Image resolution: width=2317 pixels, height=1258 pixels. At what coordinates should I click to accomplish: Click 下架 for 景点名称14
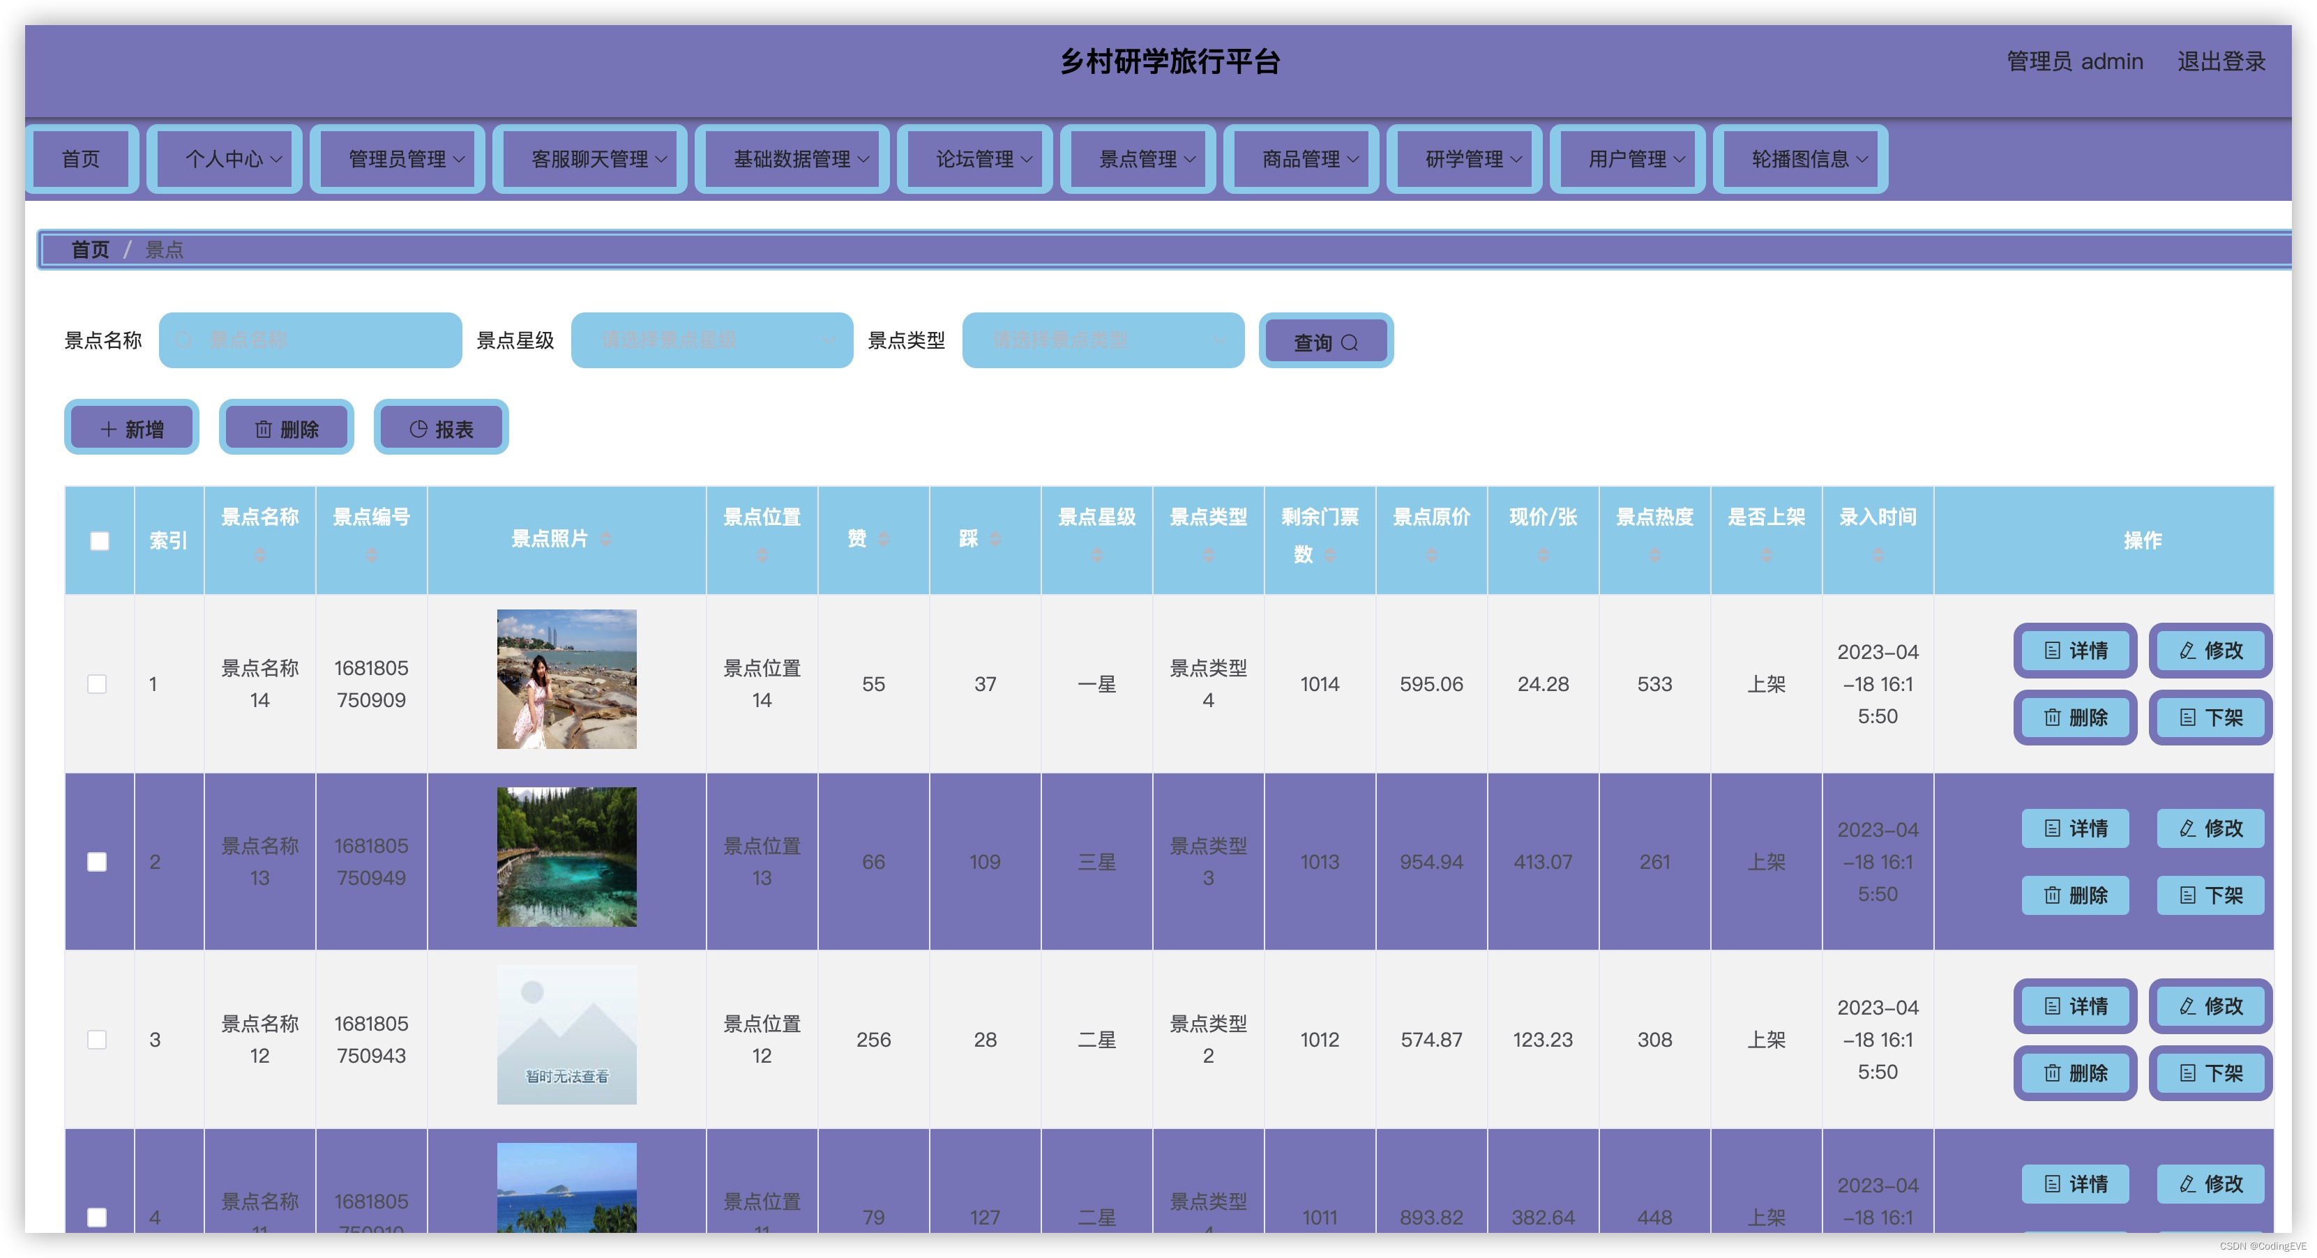pos(2210,718)
